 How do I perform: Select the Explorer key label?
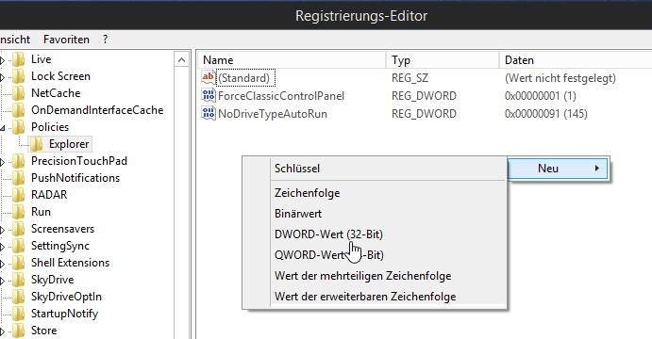(69, 144)
